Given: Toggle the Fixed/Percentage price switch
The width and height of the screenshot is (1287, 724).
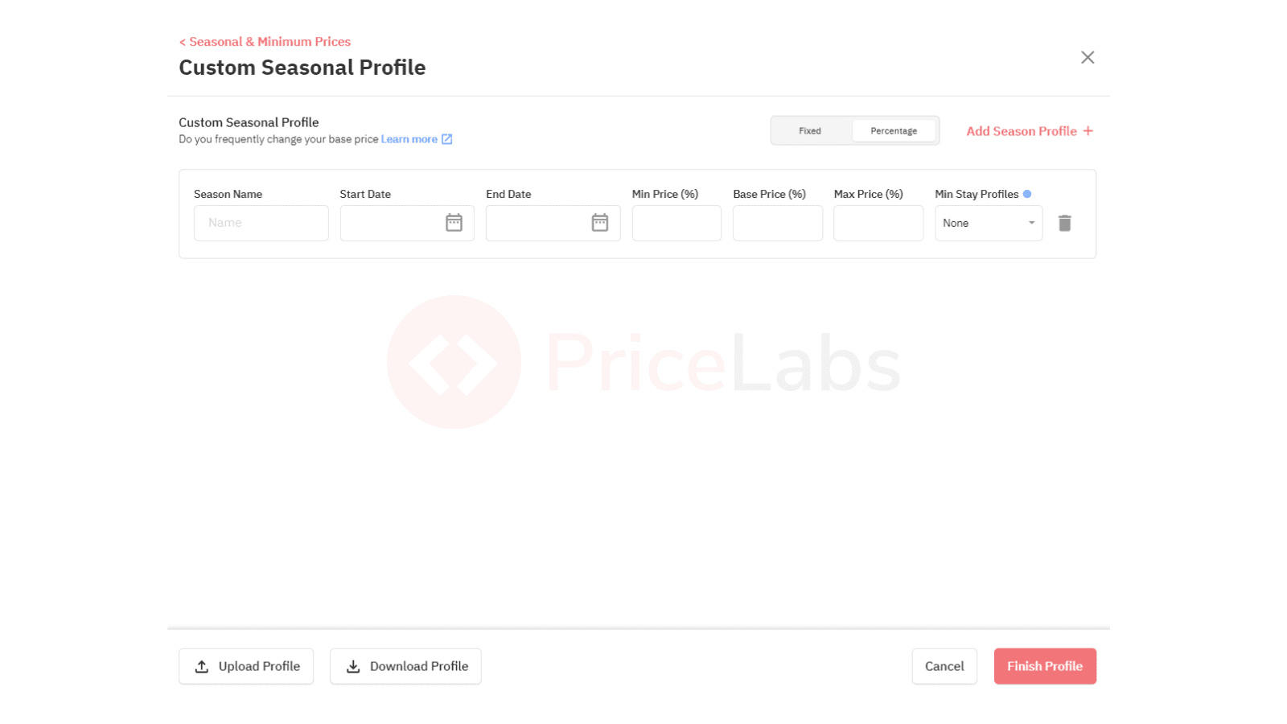Looking at the screenshot, I should tap(855, 130).
